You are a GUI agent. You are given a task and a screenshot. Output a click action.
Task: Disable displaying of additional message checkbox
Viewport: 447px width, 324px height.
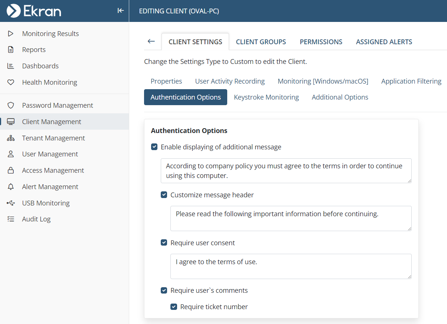(x=154, y=147)
